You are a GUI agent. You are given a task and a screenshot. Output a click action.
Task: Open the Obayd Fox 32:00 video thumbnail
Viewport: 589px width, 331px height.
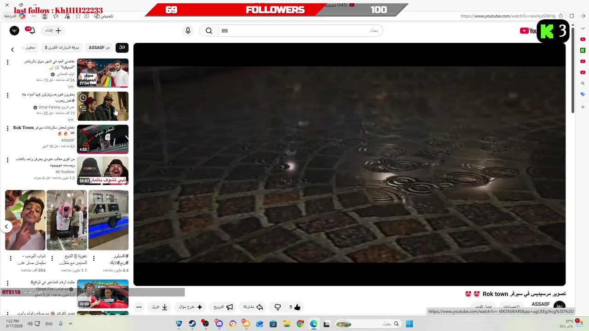[103, 293]
